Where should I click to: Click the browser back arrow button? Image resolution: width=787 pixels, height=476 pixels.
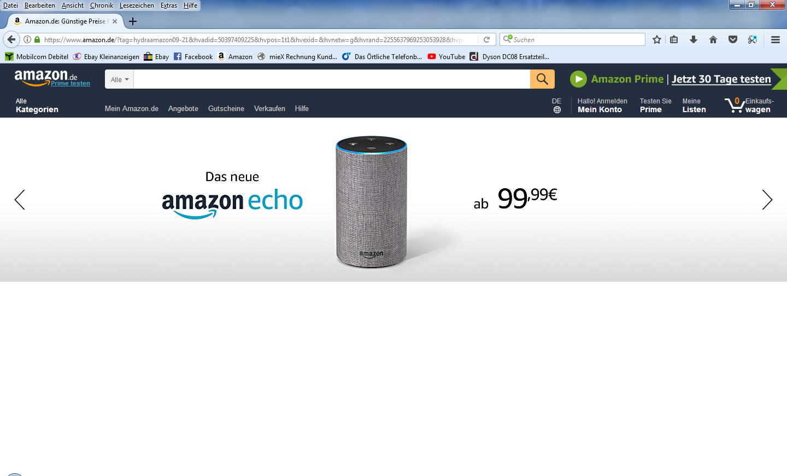11,39
